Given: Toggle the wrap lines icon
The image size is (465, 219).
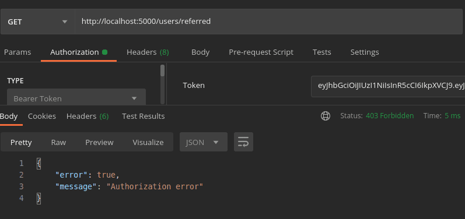Looking at the screenshot, I should (x=243, y=142).
